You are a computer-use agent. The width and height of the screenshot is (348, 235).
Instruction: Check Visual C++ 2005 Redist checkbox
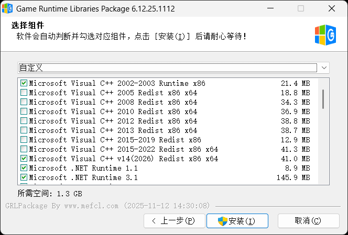tap(24, 93)
